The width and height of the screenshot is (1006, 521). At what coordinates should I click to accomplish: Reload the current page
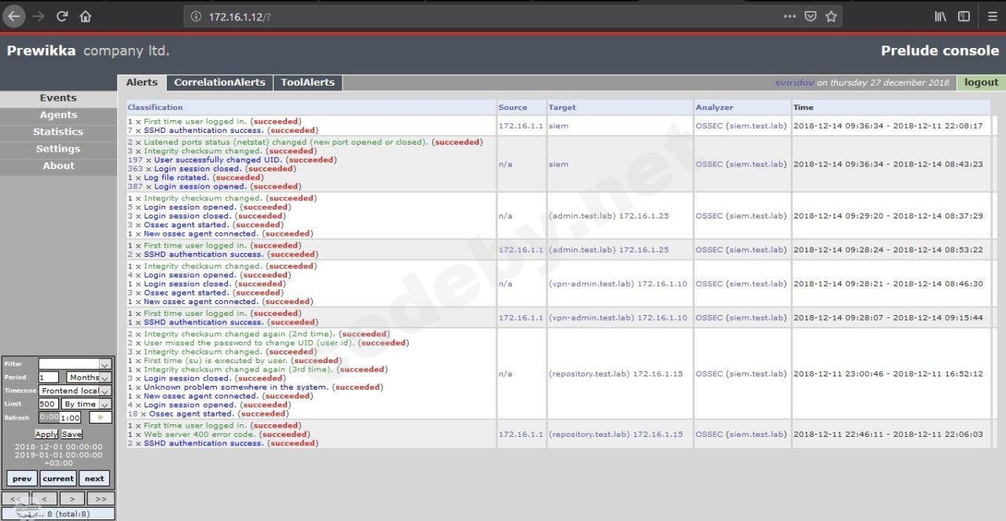pos(61,16)
